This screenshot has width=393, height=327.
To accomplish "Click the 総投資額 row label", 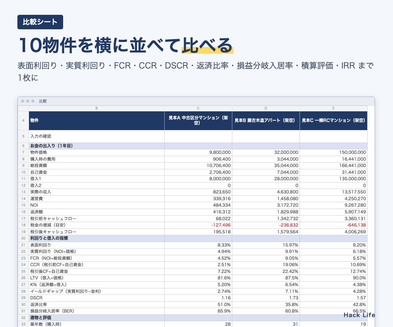I will coord(39,165).
